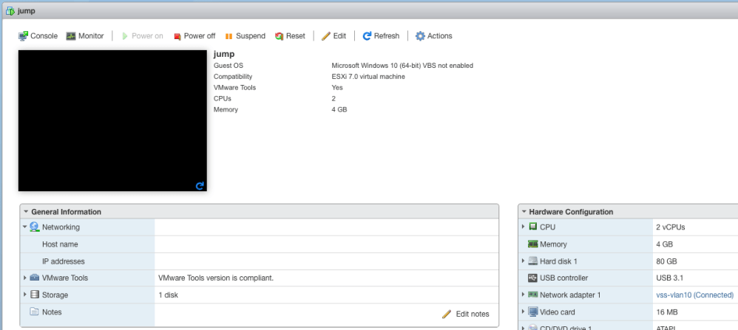This screenshot has height=330, width=738.
Task: Open the Edit settings button
Action: point(334,35)
